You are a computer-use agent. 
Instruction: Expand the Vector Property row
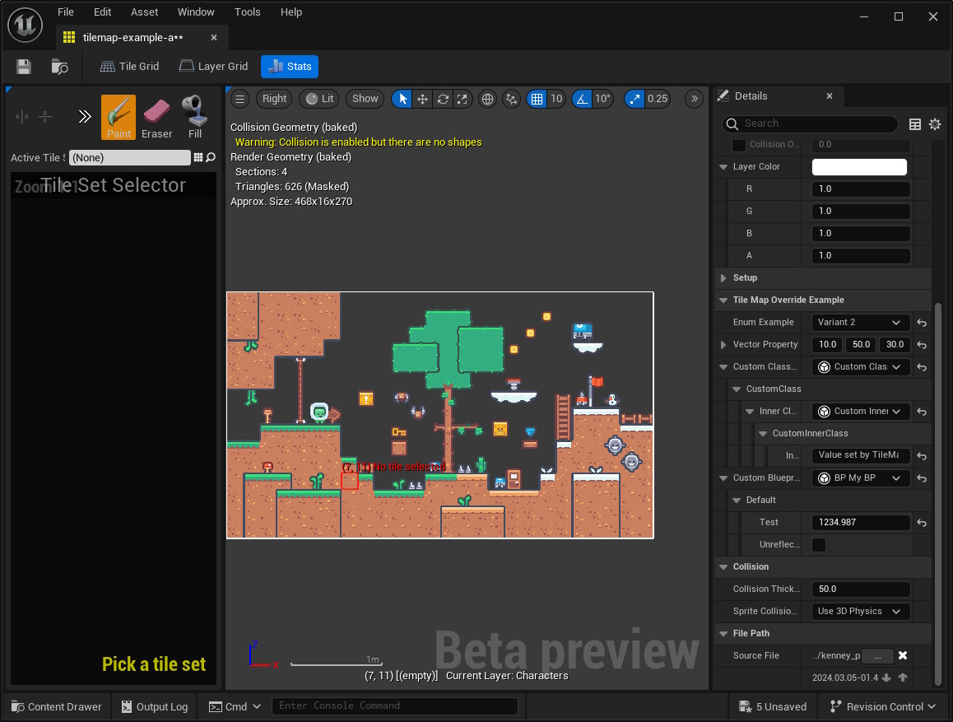coord(723,345)
